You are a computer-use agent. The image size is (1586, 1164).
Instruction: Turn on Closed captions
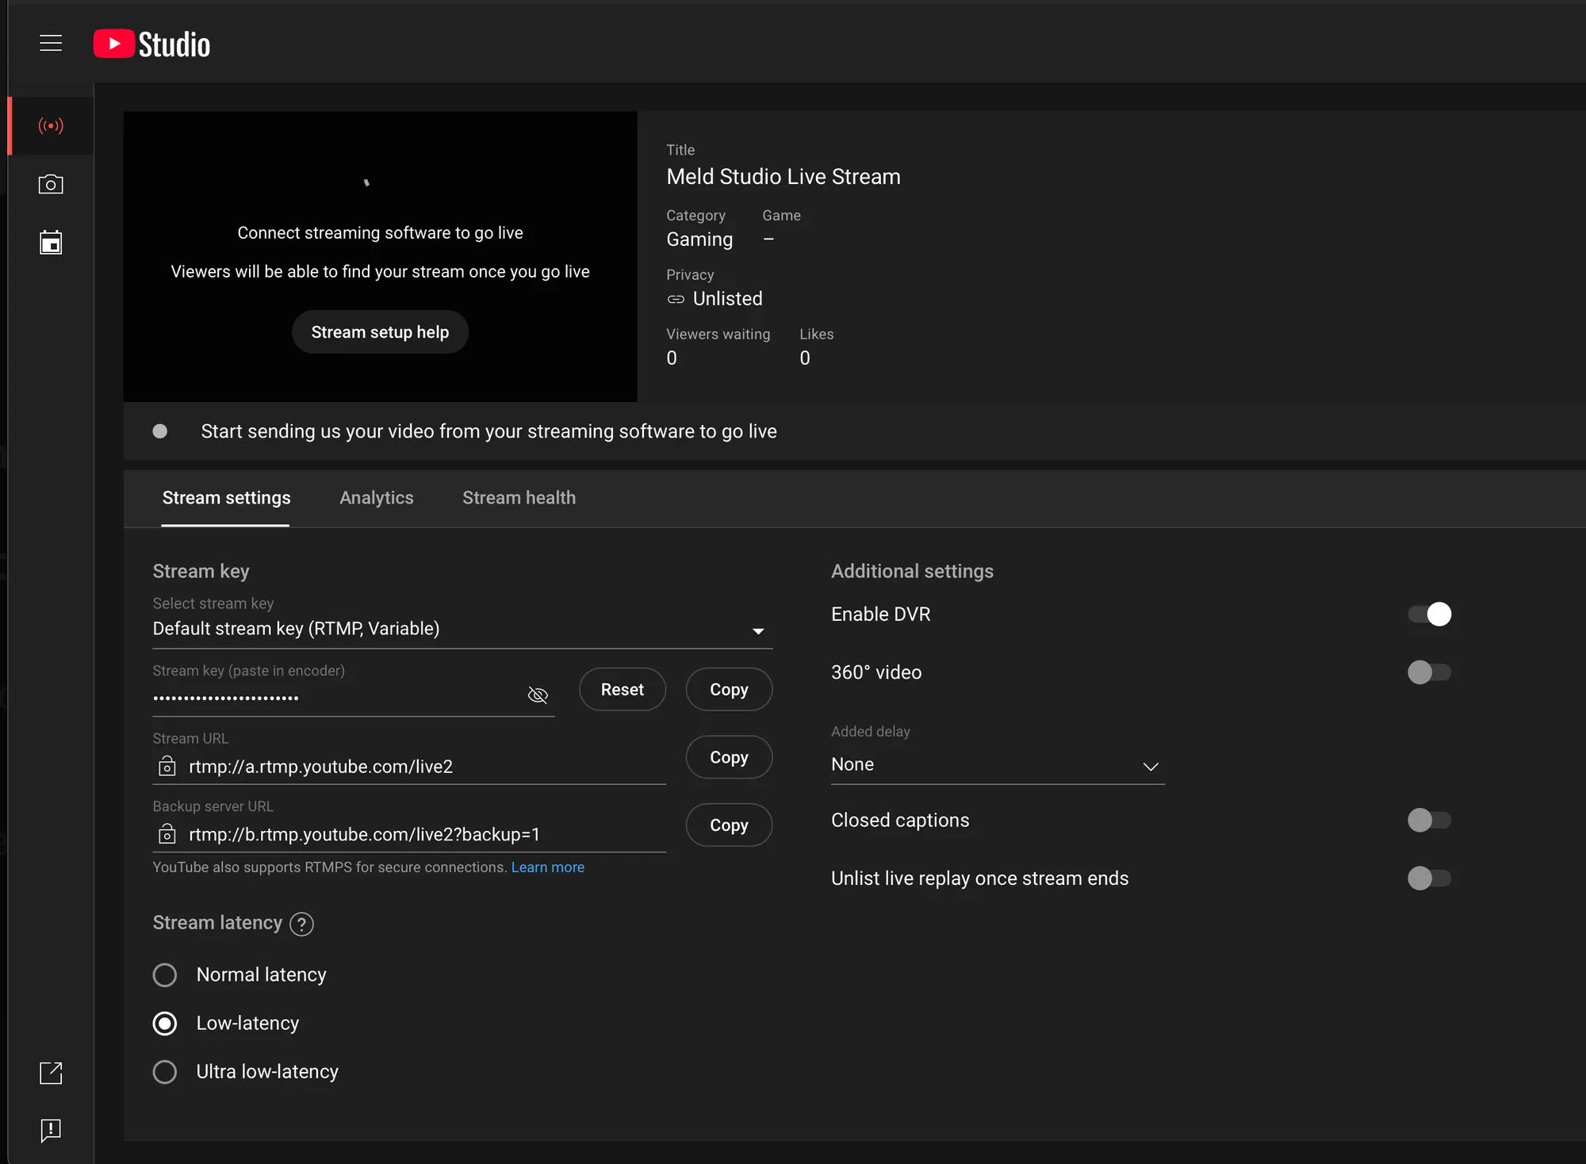pyautogui.click(x=1429, y=820)
